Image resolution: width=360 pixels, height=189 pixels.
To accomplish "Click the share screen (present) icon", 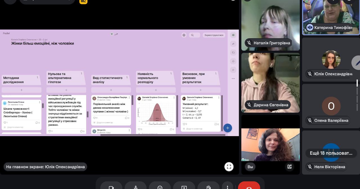I will click(x=184, y=187).
